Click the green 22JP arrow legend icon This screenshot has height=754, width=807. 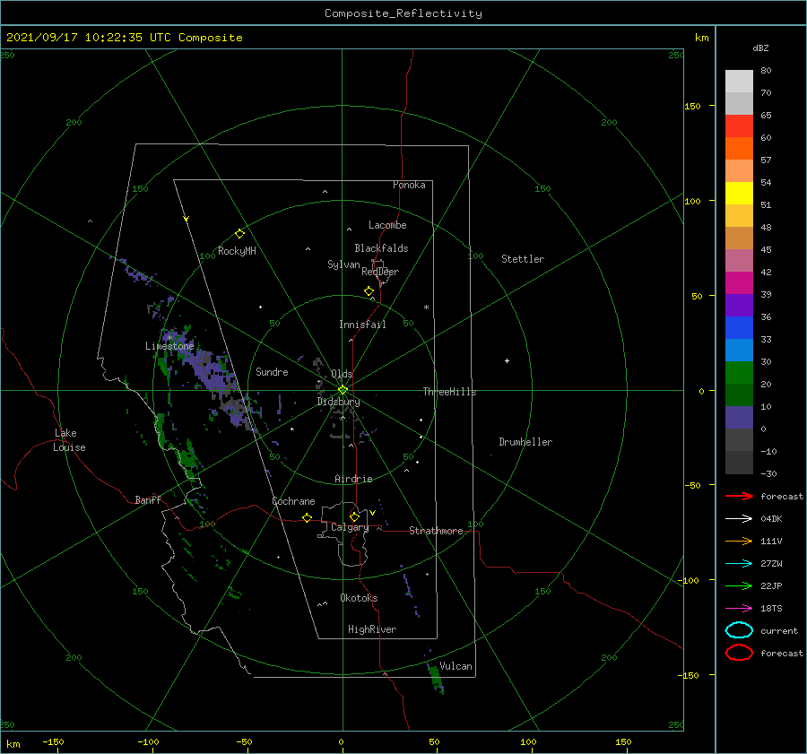[x=739, y=585]
